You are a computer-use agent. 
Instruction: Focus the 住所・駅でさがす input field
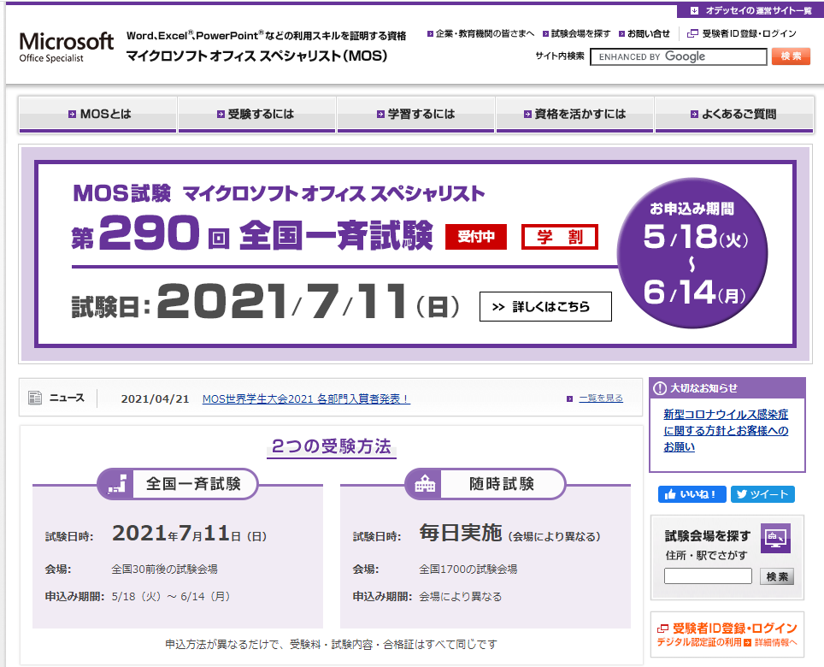click(x=708, y=576)
